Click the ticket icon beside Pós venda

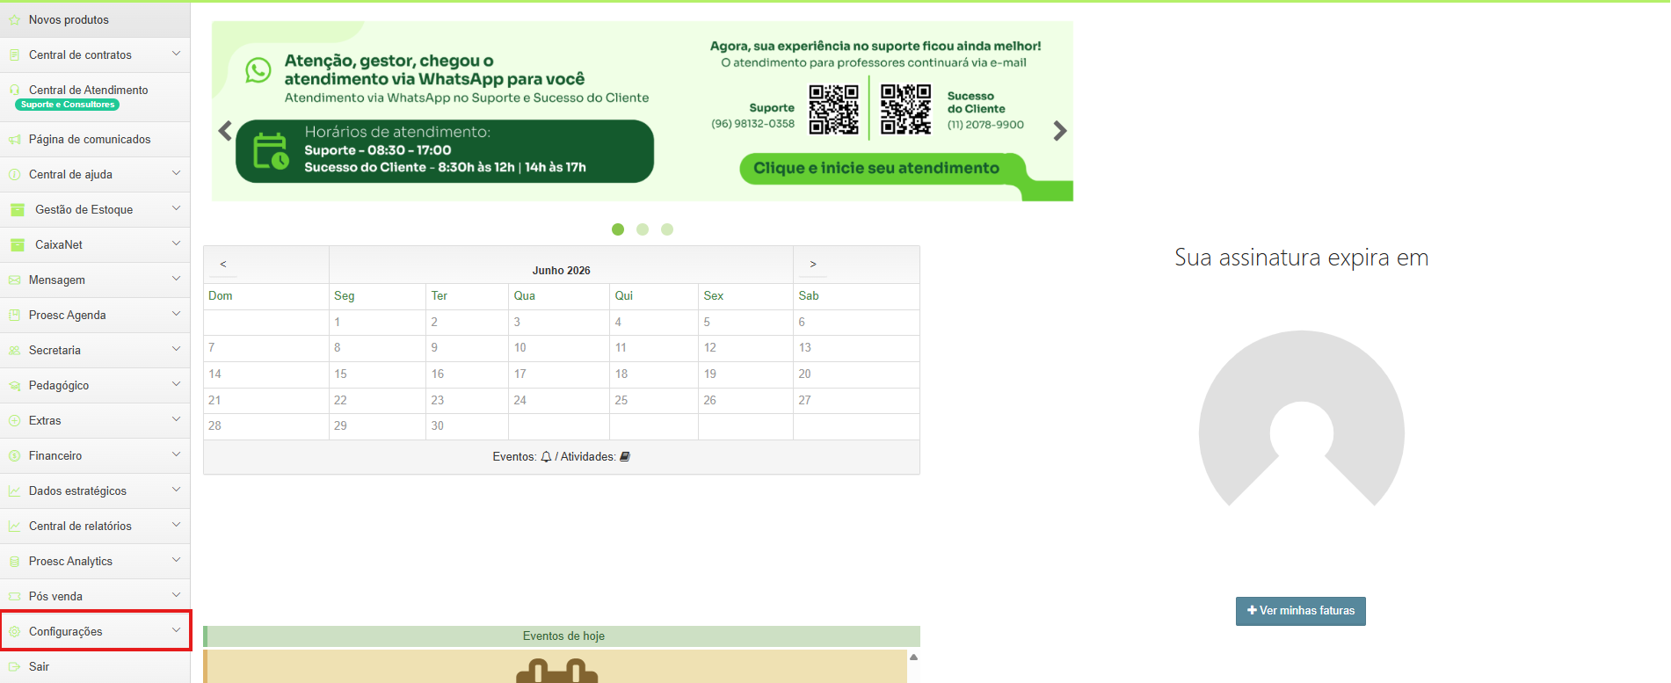click(14, 596)
